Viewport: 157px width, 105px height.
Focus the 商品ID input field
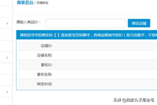pyautogui.click(x=86, y=23)
